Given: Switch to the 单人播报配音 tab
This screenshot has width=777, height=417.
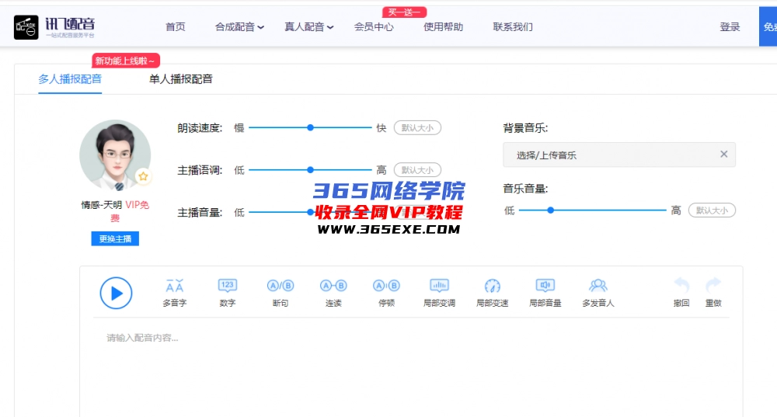Looking at the screenshot, I should pos(181,78).
